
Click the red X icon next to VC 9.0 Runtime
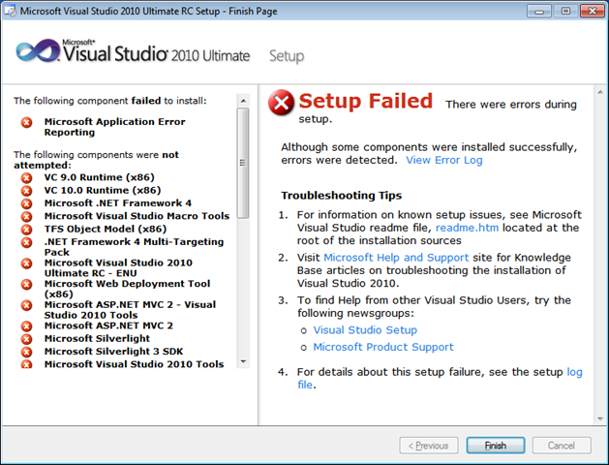point(26,178)
